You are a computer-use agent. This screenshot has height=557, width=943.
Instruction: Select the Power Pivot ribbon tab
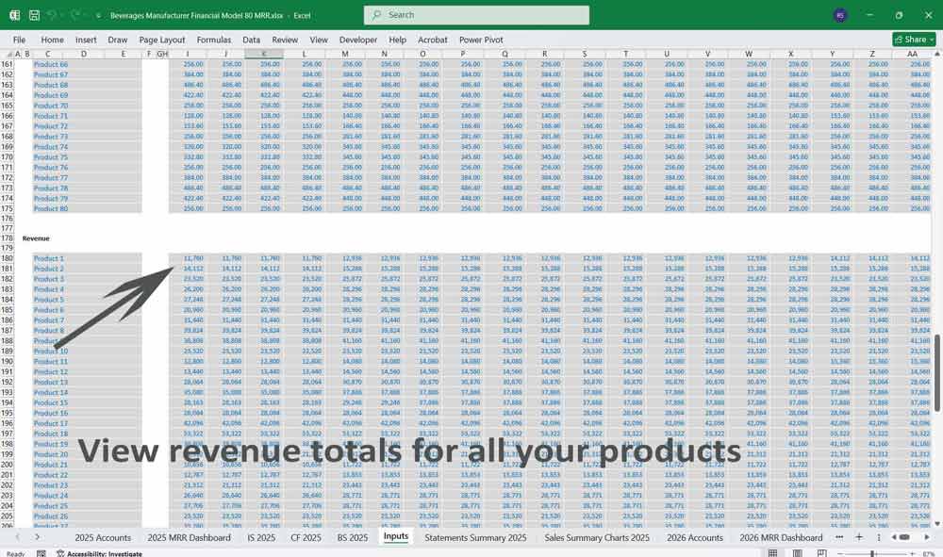(x=483, y=40)
